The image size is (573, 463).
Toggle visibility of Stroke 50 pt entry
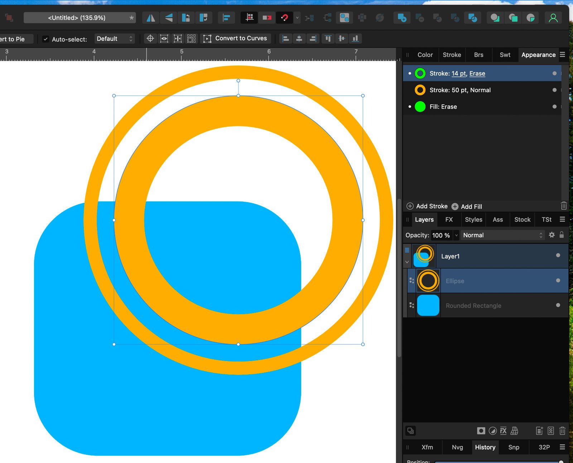(x=554, y=90)
